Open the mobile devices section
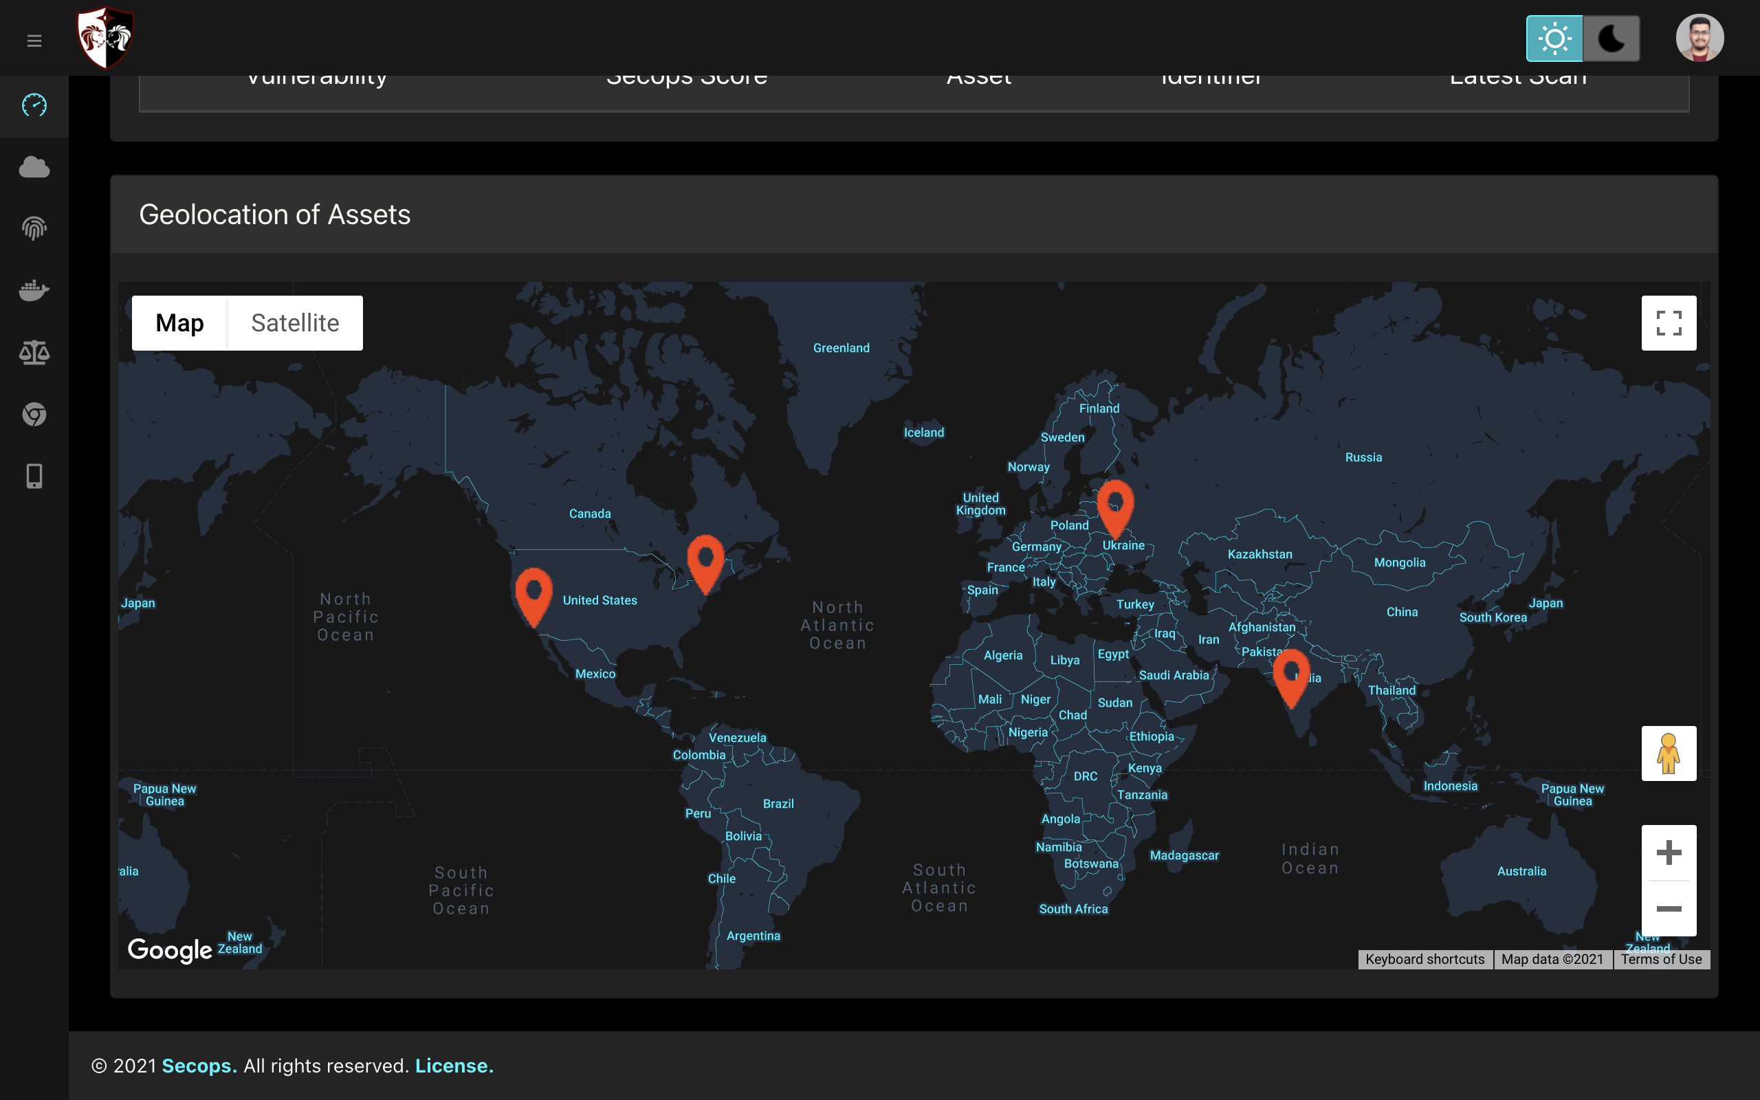This screenshot has height=1100, width=1760. tap(34, 476)
